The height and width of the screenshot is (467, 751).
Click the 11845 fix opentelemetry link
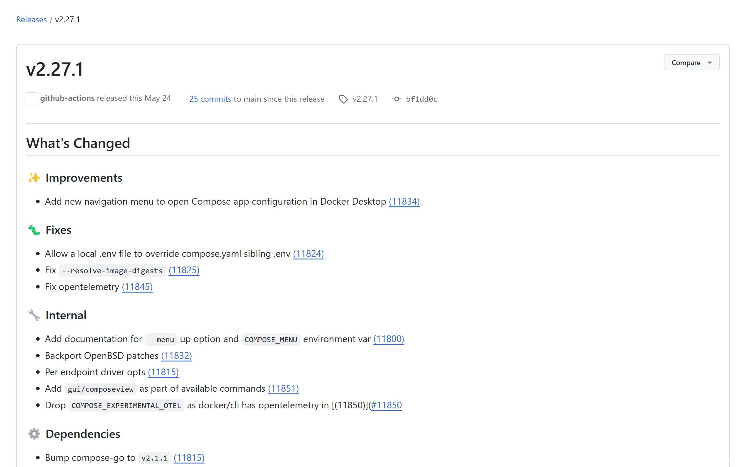pos(137,287)
